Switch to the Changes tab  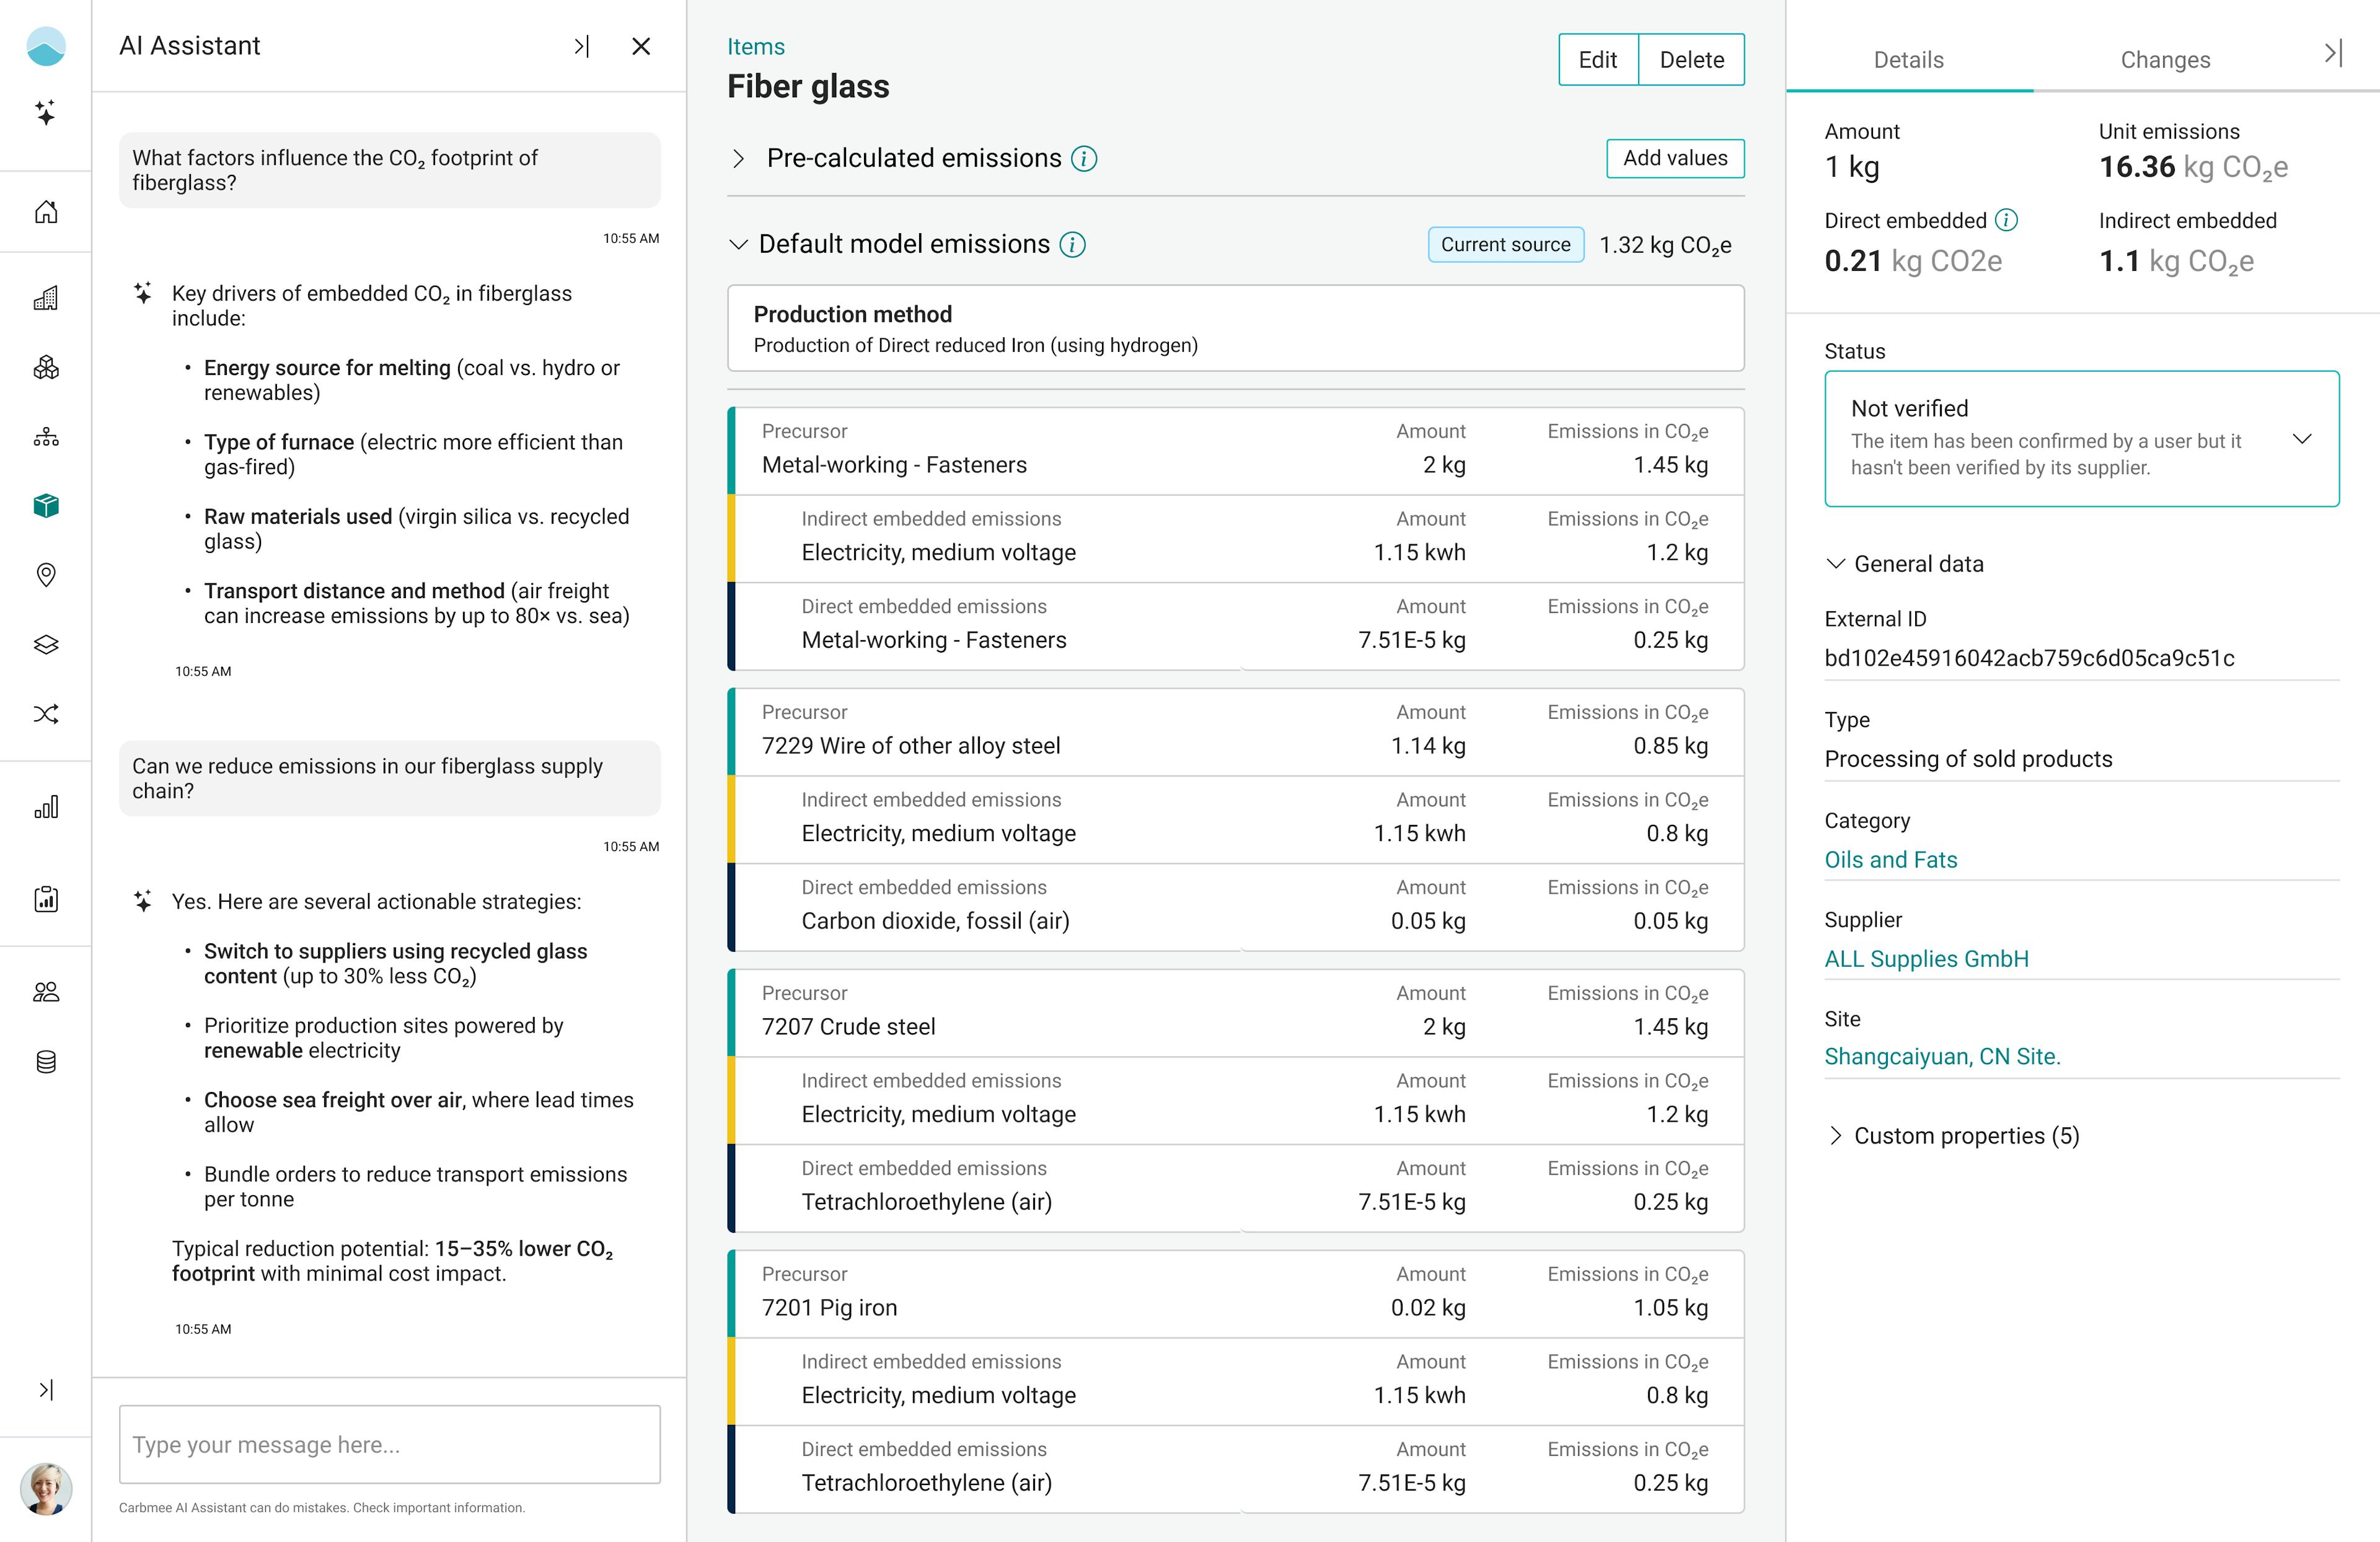[2164, 60]
